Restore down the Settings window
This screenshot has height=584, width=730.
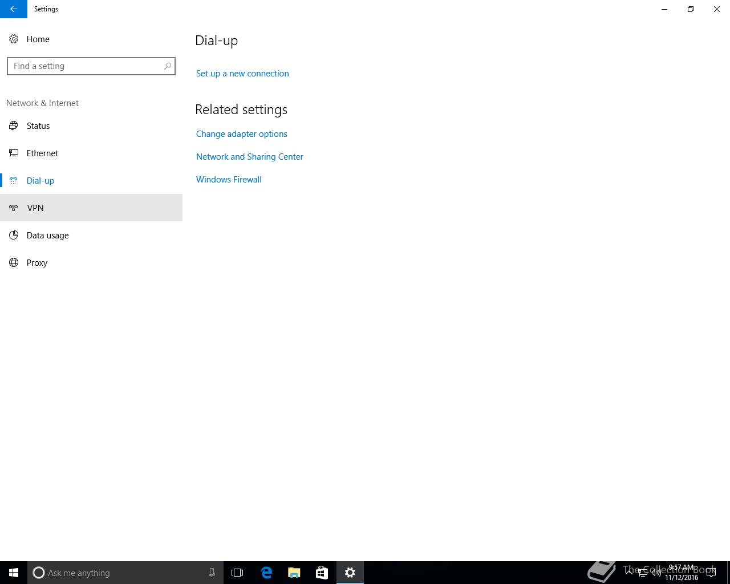click(x=691, y=9)
